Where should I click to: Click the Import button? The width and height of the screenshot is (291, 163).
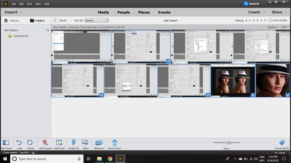(x=11, y=12)
